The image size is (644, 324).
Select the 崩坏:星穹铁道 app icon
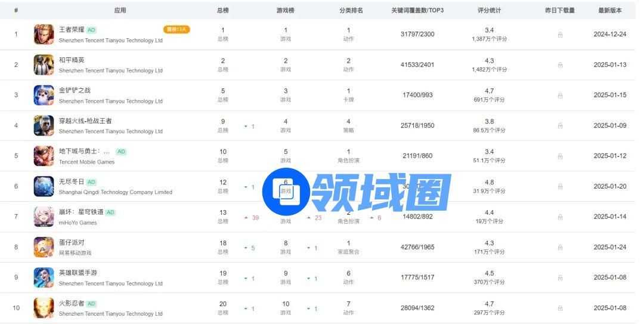(x=44, y=217)
